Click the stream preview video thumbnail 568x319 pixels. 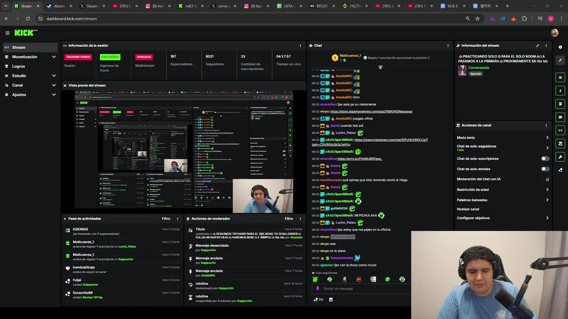pos(184,152)
